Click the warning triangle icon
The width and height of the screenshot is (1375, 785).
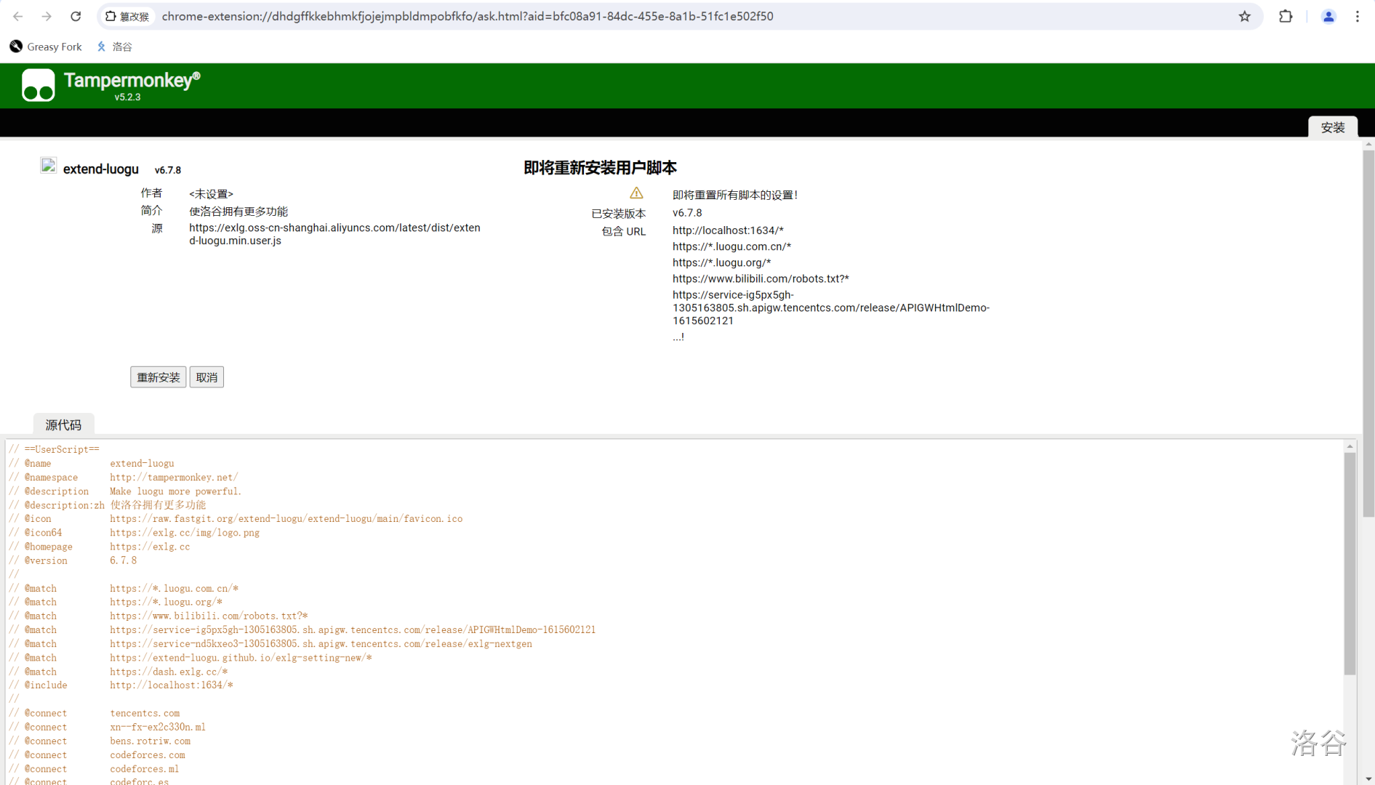coord(636,193)
